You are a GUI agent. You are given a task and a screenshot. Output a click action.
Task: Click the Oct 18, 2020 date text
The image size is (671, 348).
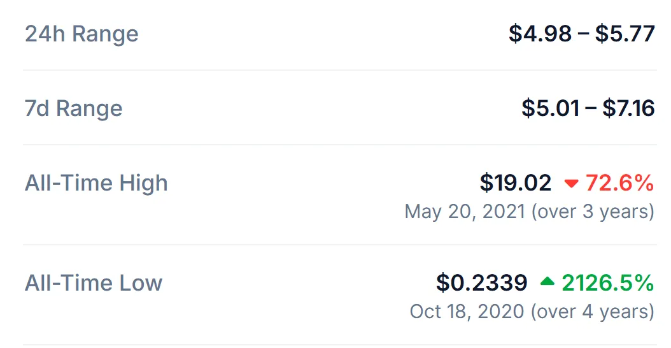click(467, 311)
